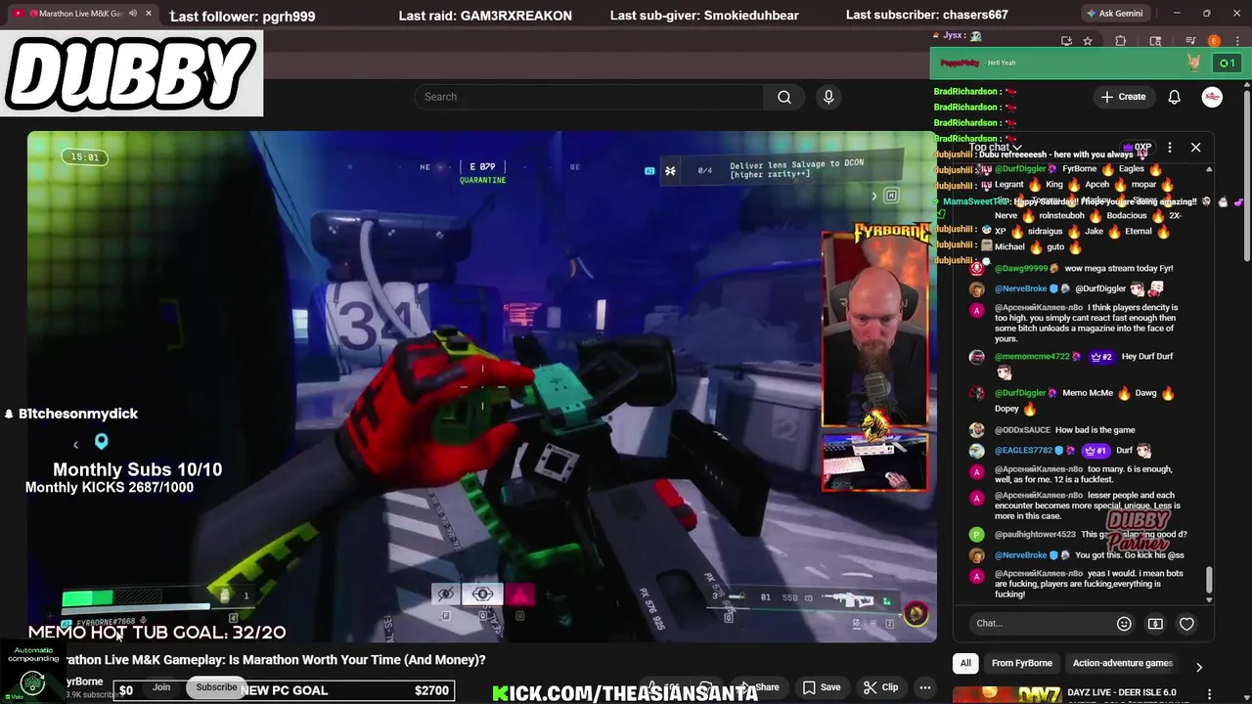Clip this live stream

[x=881, y=687]
